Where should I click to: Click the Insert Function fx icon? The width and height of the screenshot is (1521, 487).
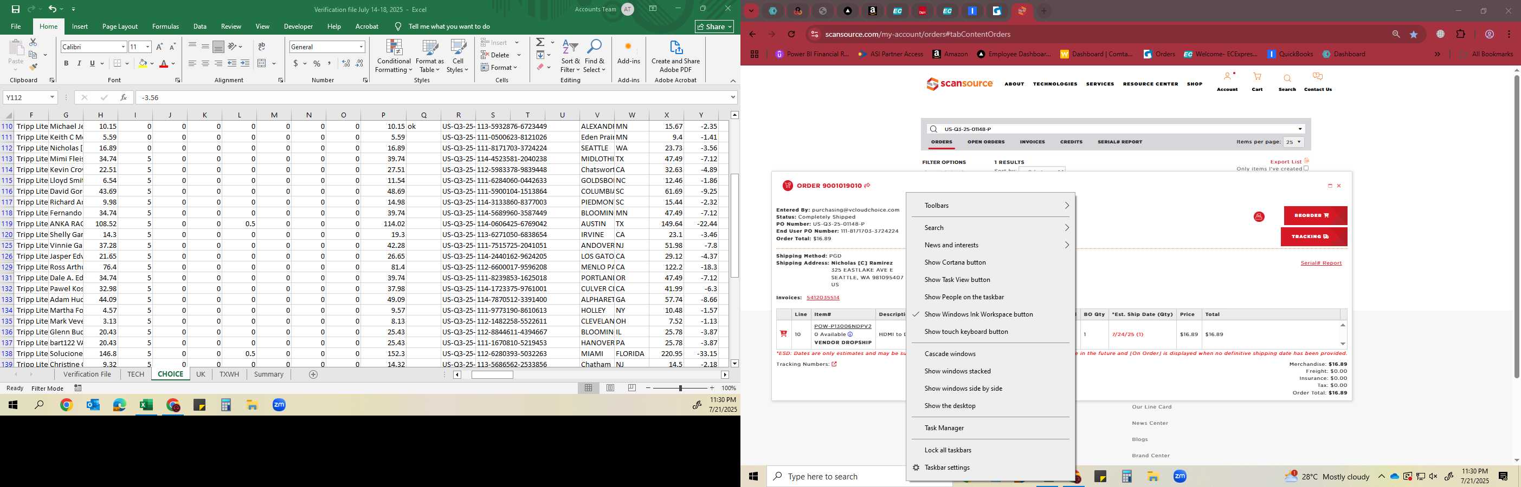[x=123, y=97]
